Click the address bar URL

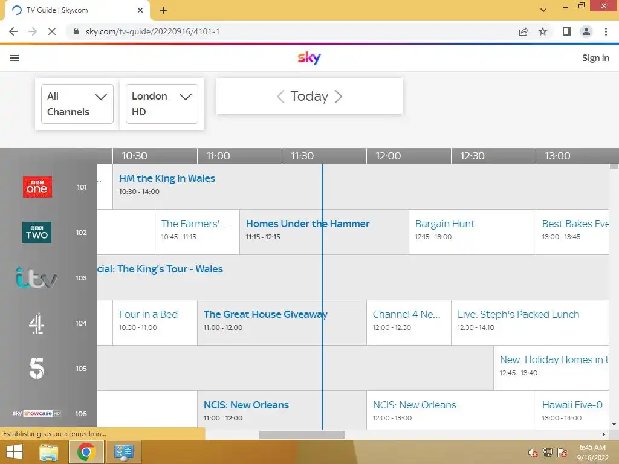pos(152,31)
